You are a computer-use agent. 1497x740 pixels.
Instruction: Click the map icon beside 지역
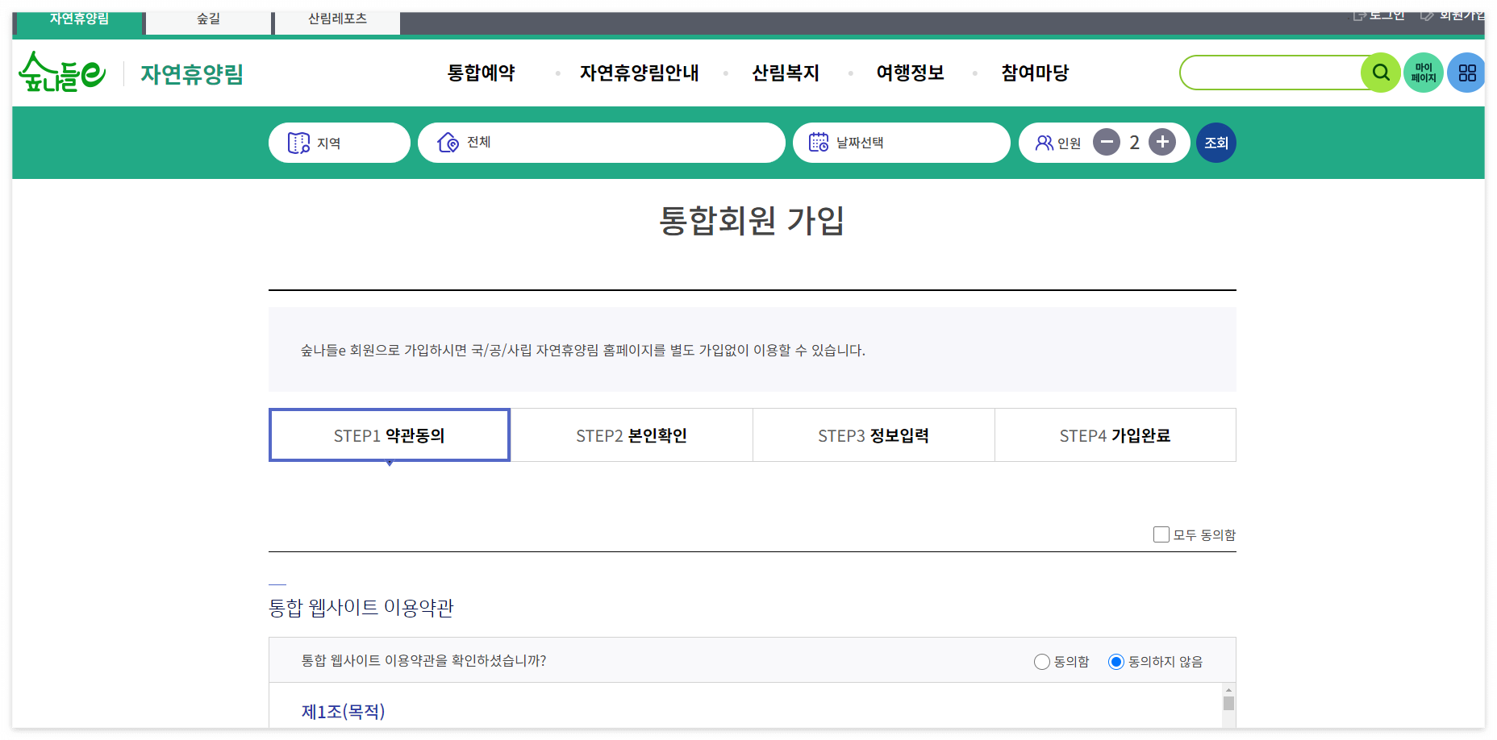click(299, 143)
